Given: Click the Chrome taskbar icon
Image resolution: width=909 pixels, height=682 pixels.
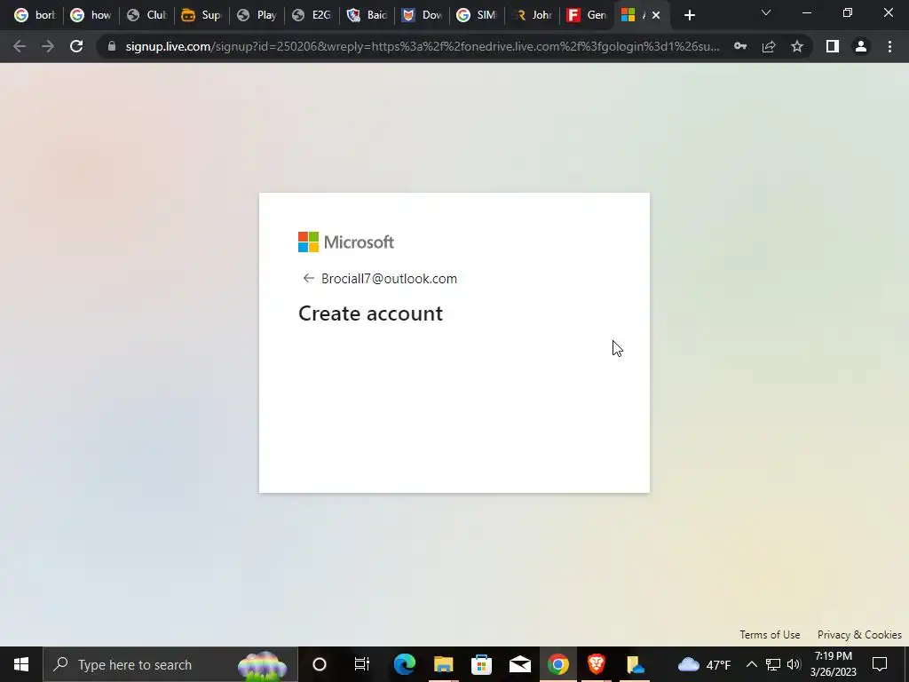Looking at the screenshot, I should 558,664.
